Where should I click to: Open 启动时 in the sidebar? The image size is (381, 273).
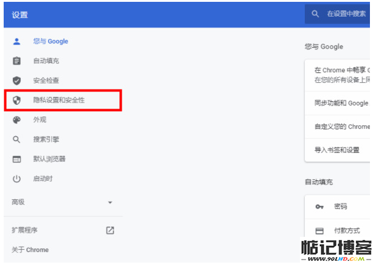[x=43, y=179]
